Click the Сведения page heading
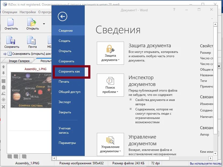Image resolution: width=223 pixels, height=167 pixels. click(118, 30)
